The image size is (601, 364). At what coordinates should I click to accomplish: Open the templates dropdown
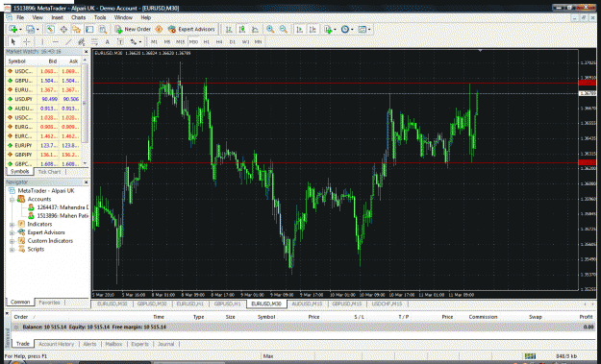point(363,29)
